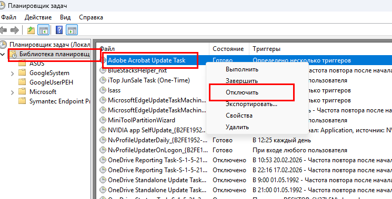Viewport: 392px width, 199px height.
Task: Select the Adobe Acrobat Update Task row
Action: click(147, 60)
